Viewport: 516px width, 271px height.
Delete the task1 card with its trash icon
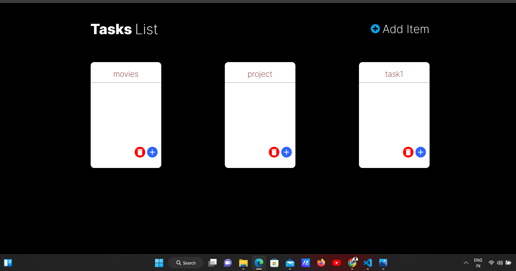point(408,152)
